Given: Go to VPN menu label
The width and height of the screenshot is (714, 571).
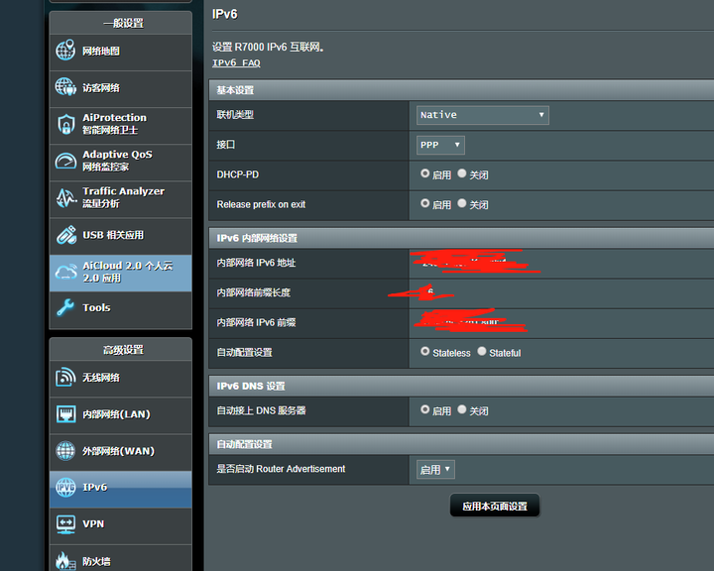Looking at the screenshot, I should click(93, 524).
